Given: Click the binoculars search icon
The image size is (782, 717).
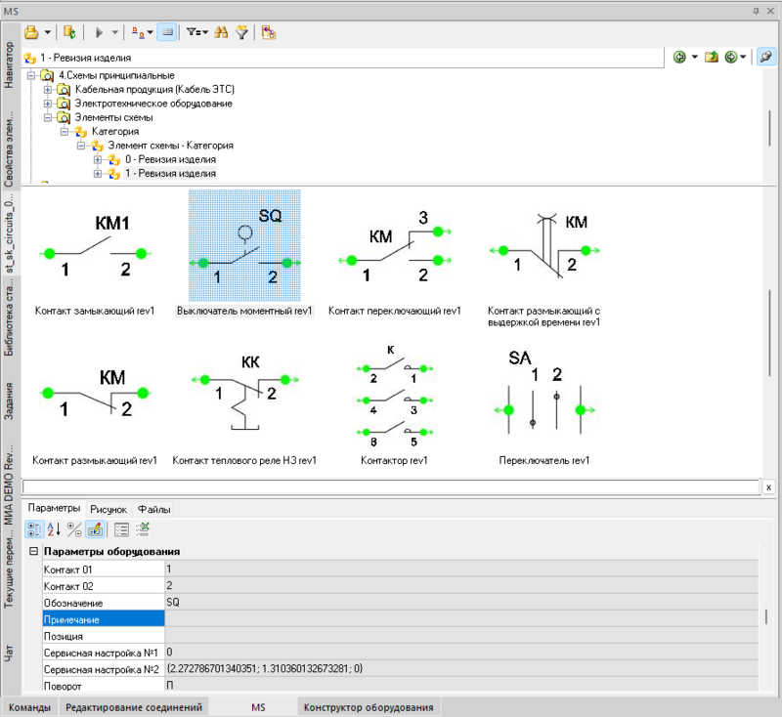Looking at the screenshot, I should tap(221, 32).
